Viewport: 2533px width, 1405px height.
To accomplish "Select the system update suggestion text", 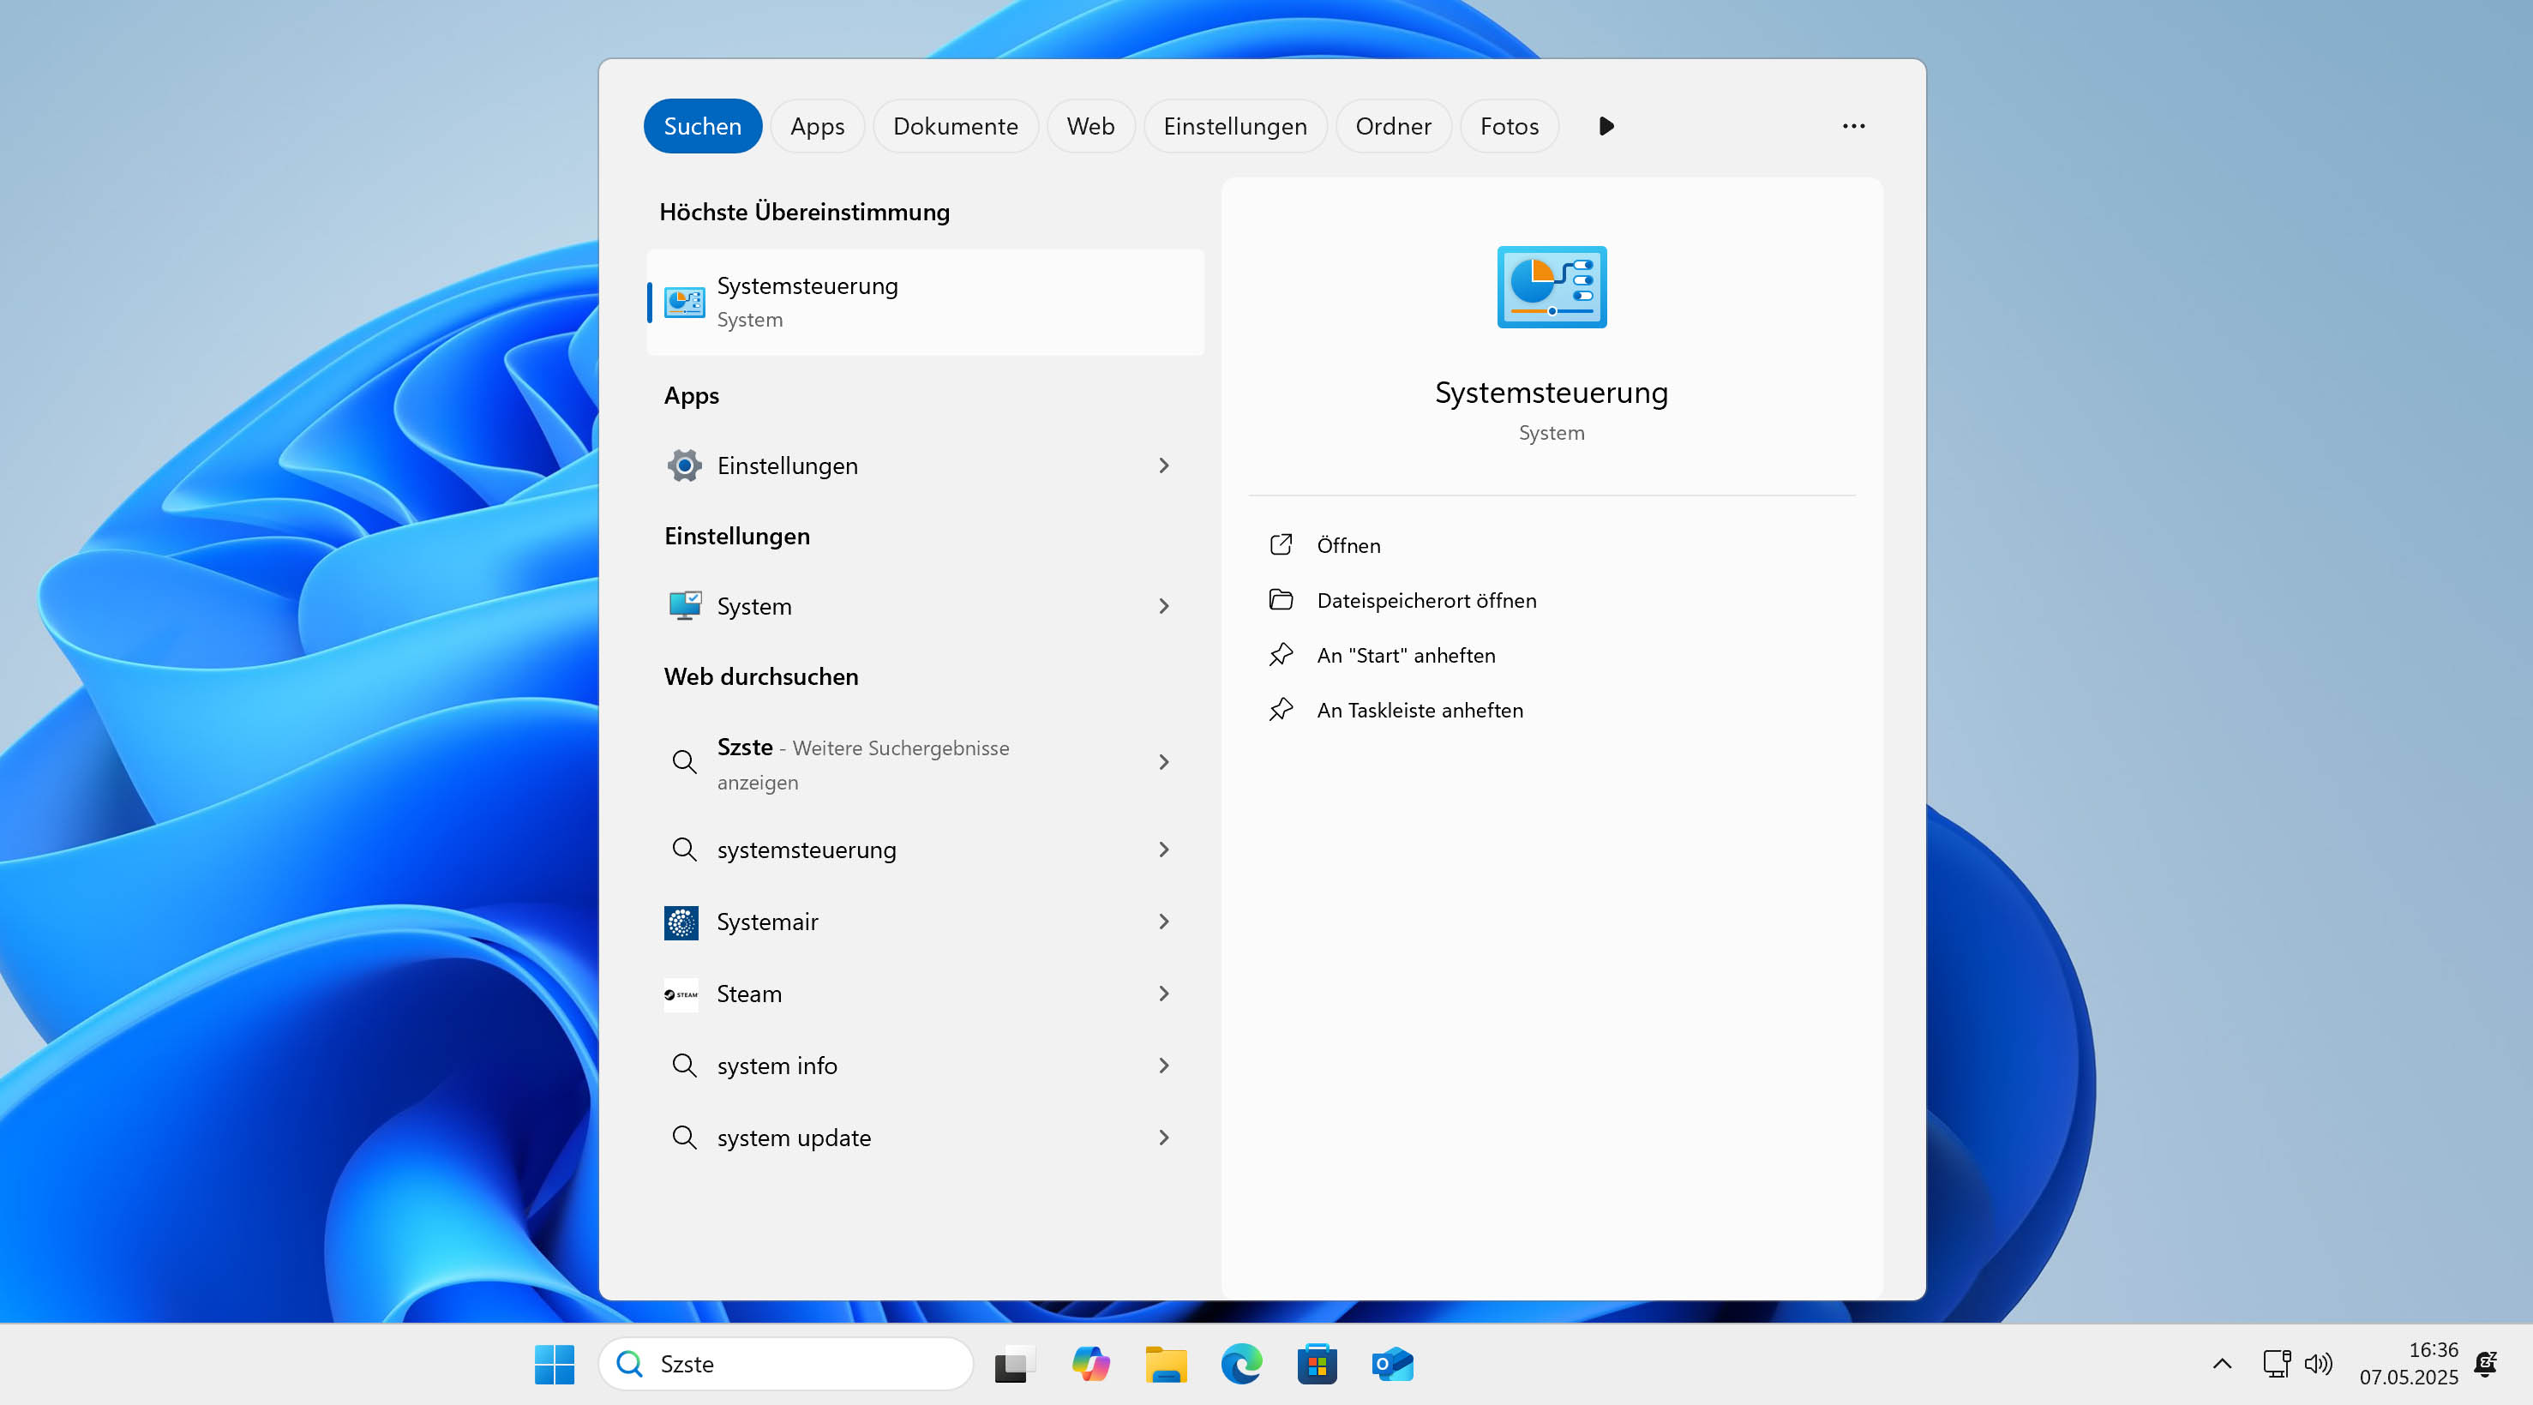I will [x=794, y=1138].
